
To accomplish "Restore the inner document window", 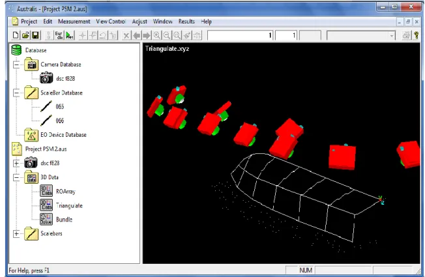I will pos(408,22).
